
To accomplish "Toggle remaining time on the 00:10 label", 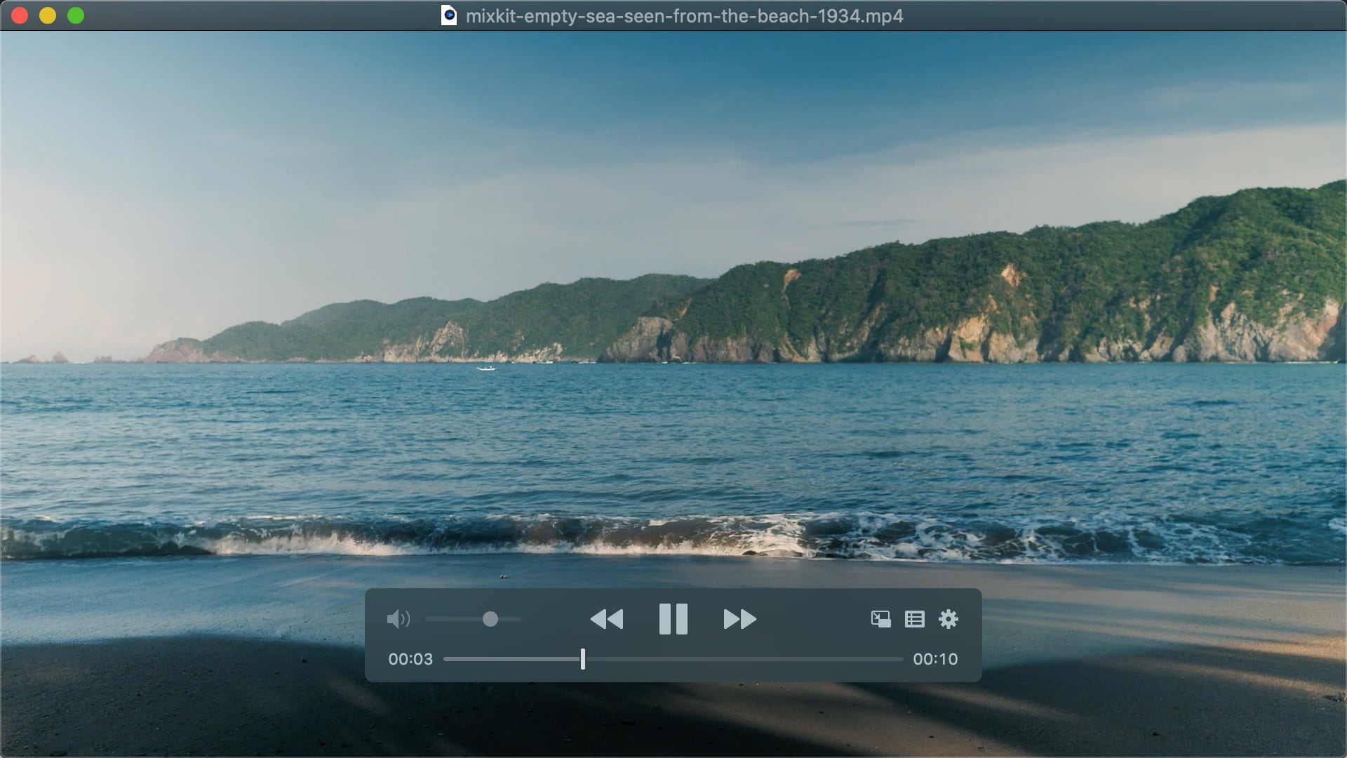I will point(935,659).
